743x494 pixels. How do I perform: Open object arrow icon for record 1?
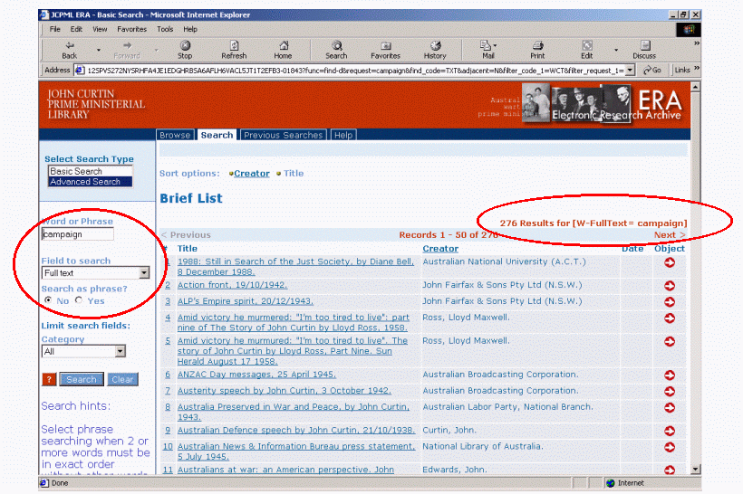pyautogui.click(x=670, y=262)
